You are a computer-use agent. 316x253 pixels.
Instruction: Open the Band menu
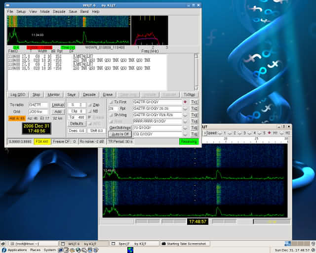coord(84,11)
